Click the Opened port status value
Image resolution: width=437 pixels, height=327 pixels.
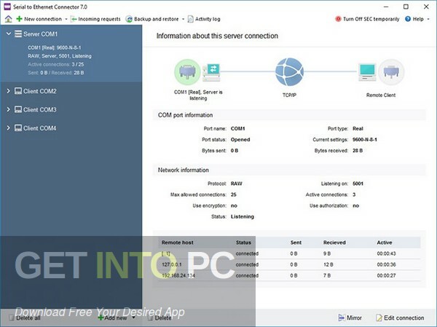[x=240, y=139]
